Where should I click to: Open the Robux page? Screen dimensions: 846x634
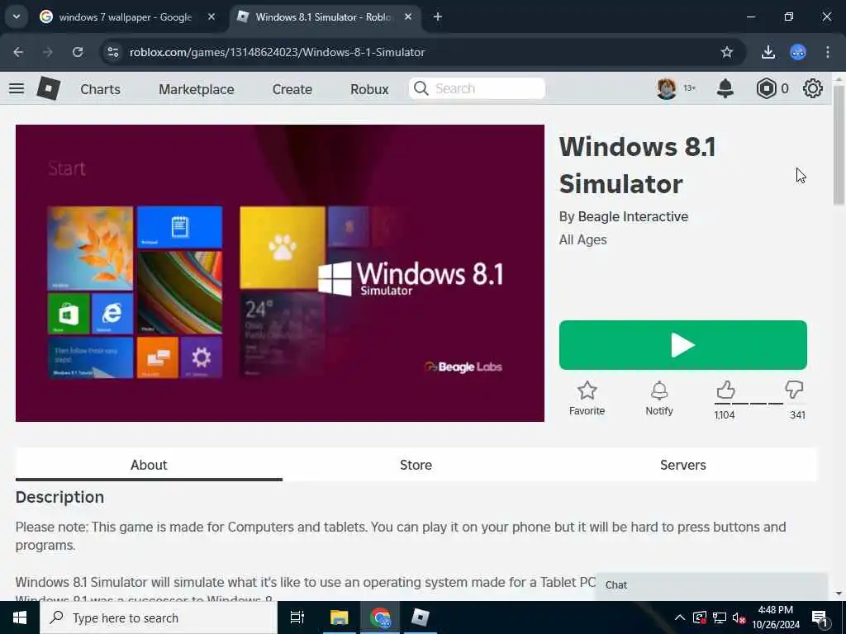369,89
